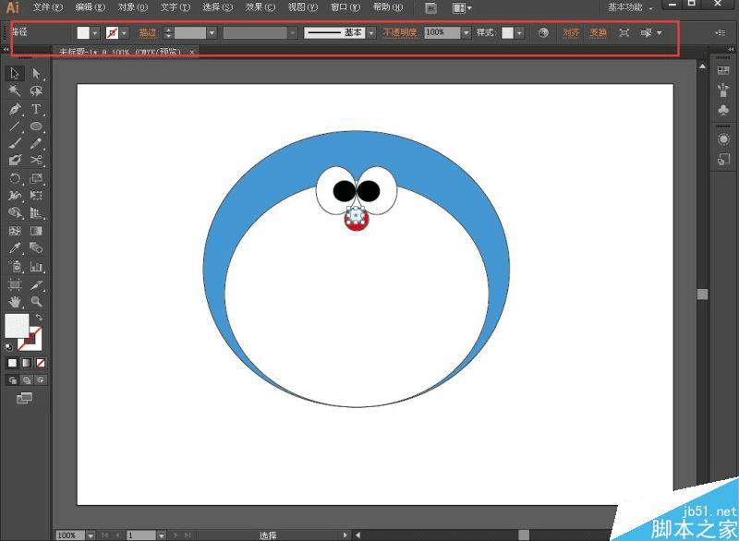Expand the opacity 100% dropdown arrow
The image size is (739, 541).
(x=466, y=33)
